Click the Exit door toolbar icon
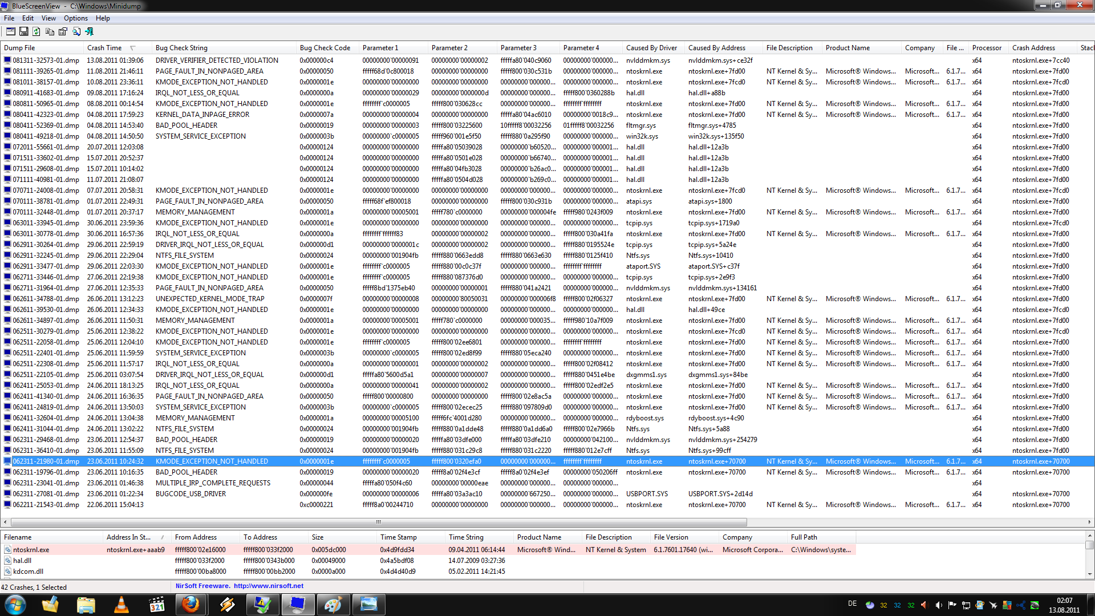 pos(89,32)
